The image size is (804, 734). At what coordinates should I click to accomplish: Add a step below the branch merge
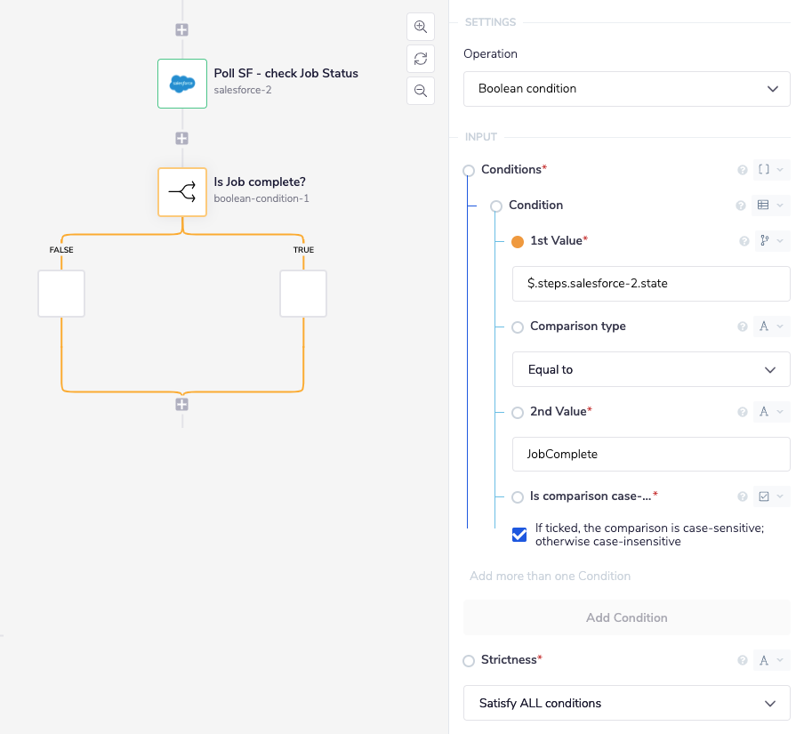tap(181, 404)
